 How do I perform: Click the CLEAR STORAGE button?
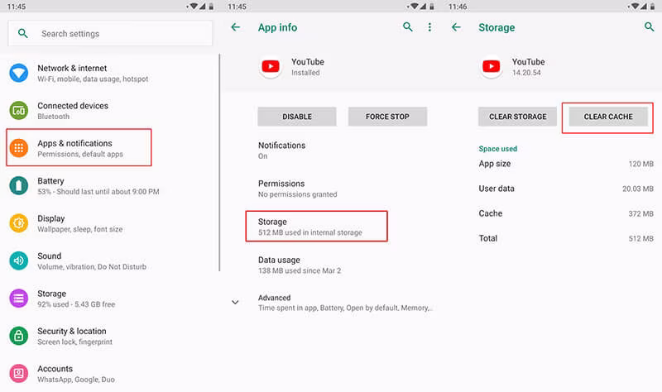tap(518, 117)
